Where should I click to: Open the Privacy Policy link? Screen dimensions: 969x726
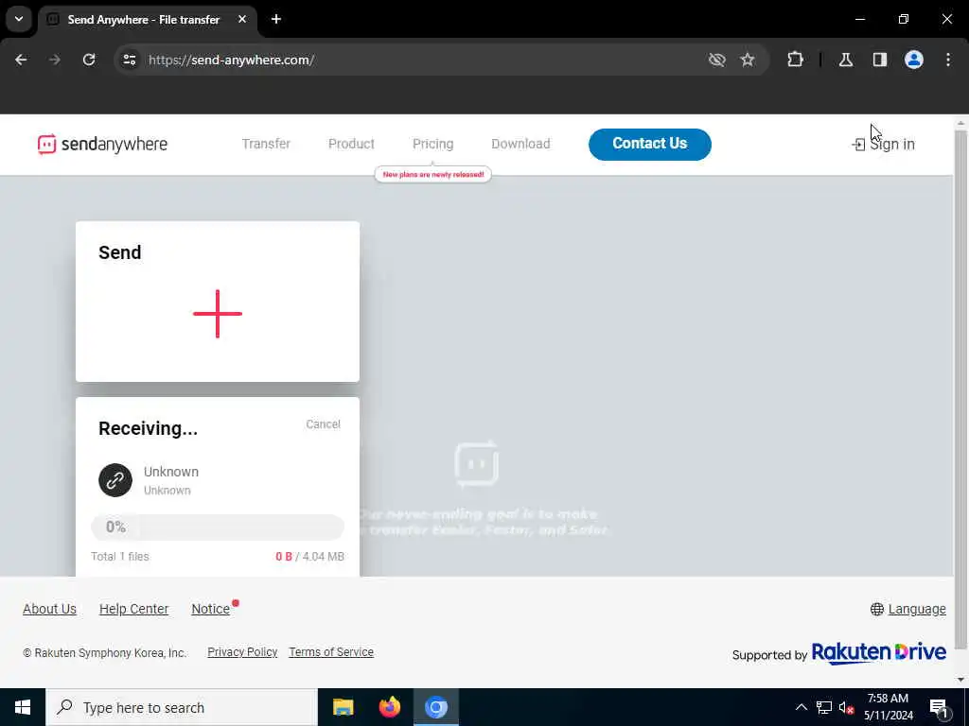pyautogui.click(x=242, y=652)
